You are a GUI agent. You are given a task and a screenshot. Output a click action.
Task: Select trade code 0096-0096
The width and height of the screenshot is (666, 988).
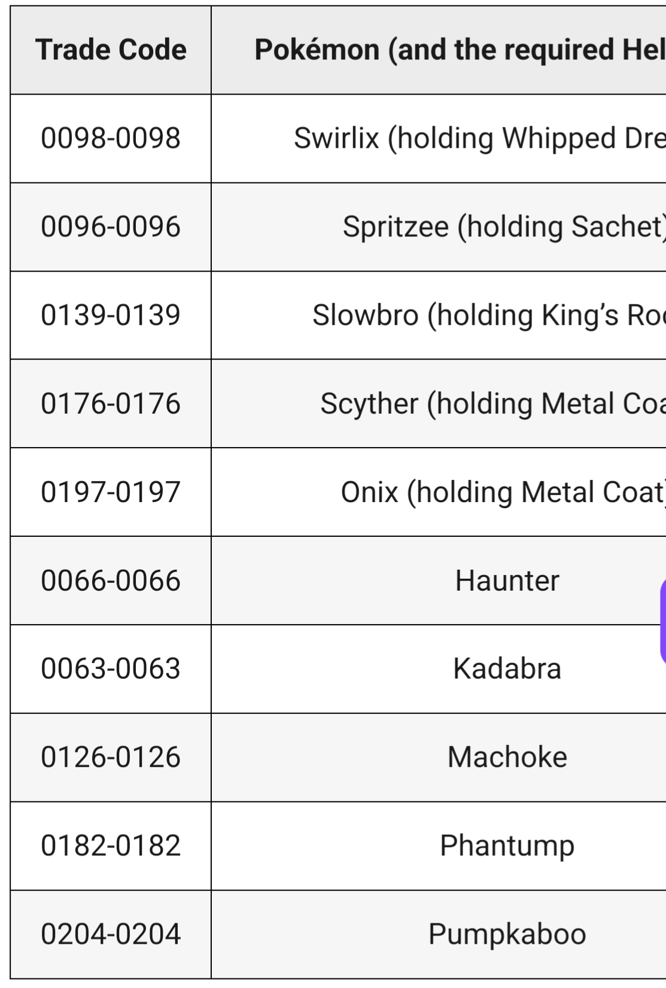tap(111, 227)
